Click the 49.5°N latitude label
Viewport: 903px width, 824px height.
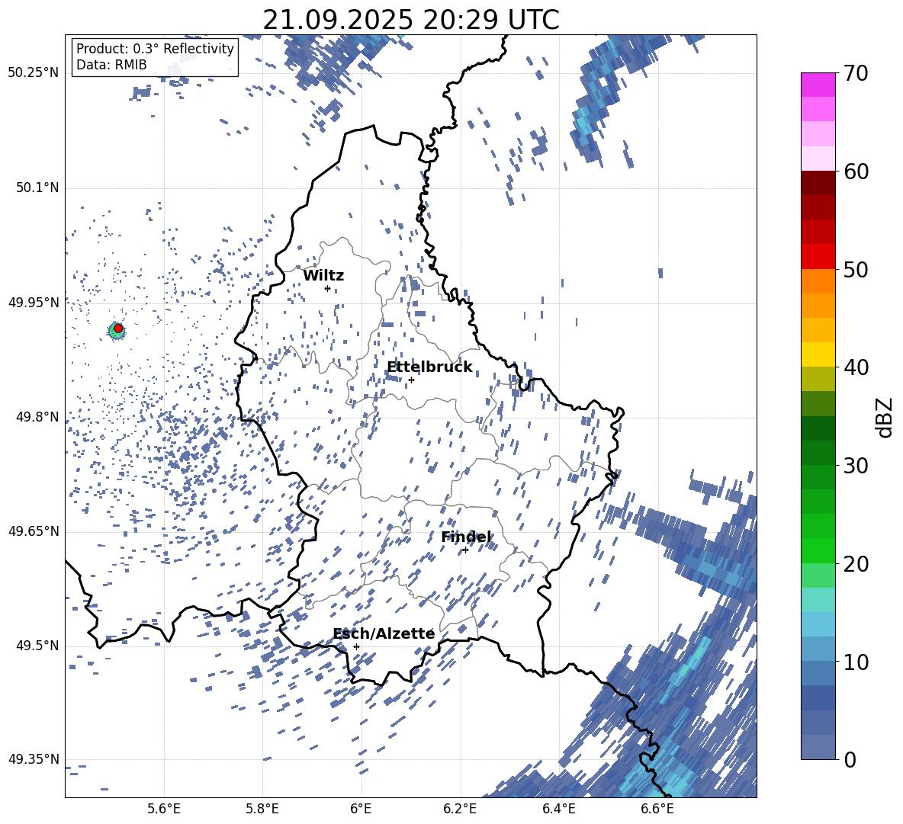click(x=37, y=646)
